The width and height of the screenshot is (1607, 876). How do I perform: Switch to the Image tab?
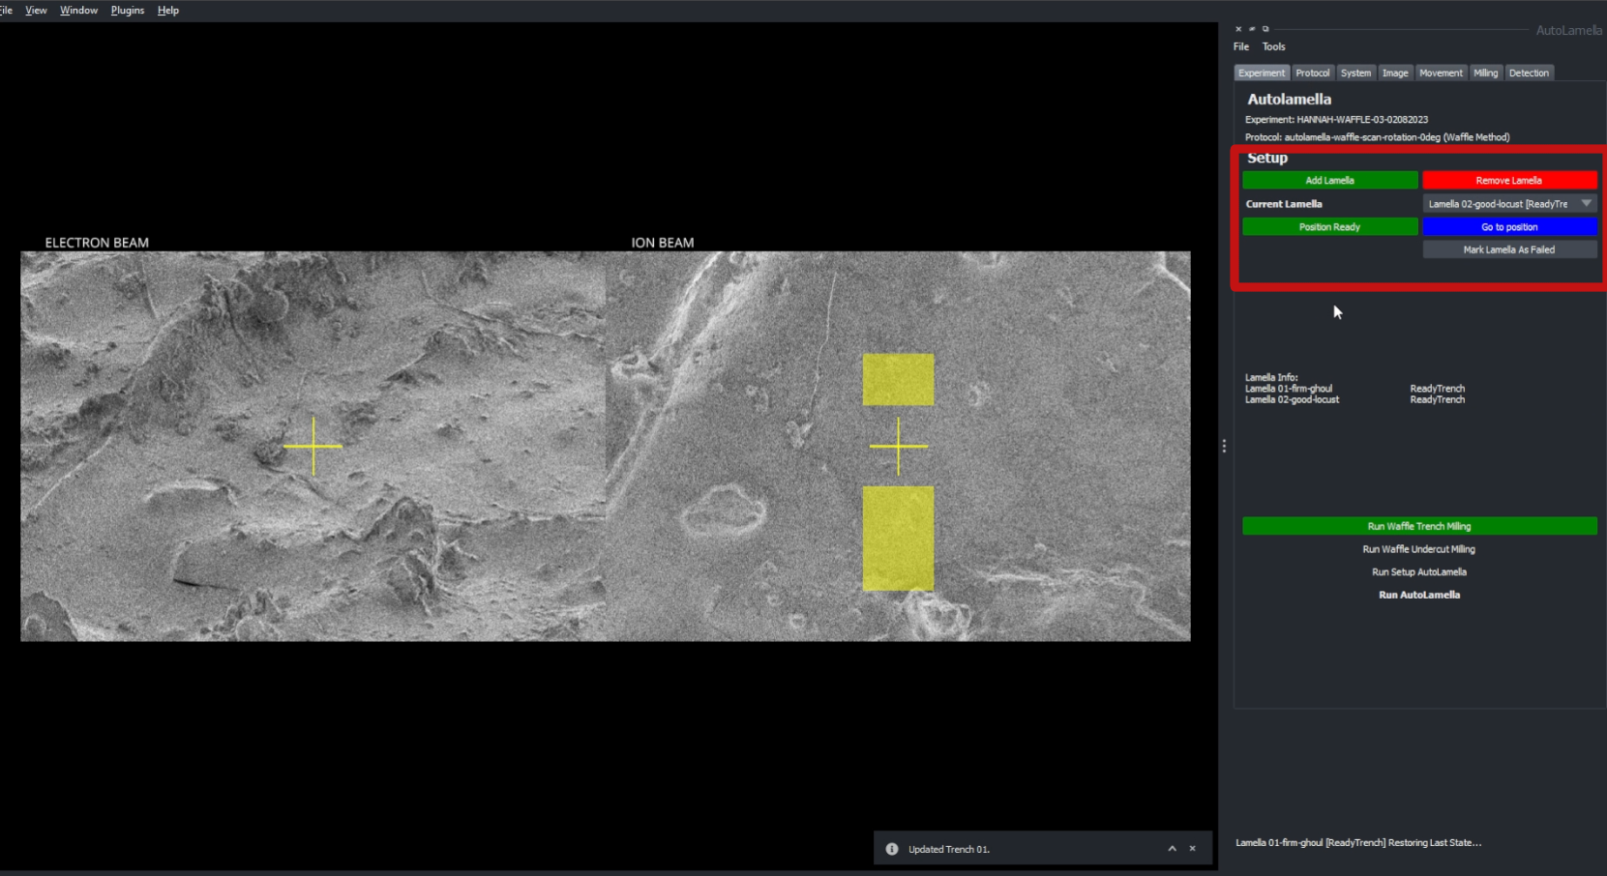(x=1395, y=73)
